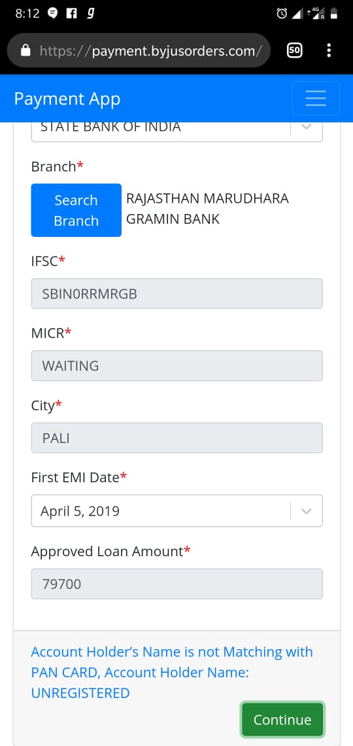The image size is (353, 746).
Task: Tap the alarm clock status icon
Action: coord(282,14)
